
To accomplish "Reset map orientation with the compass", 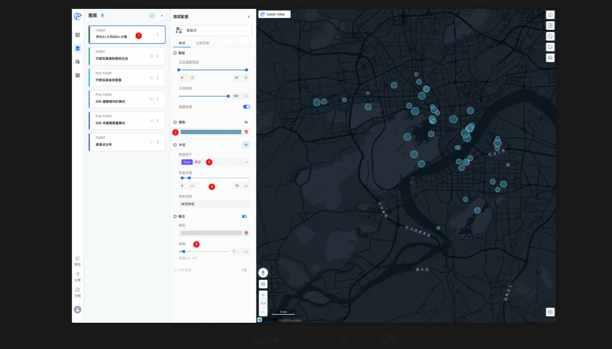I will [x=263, y=273].
